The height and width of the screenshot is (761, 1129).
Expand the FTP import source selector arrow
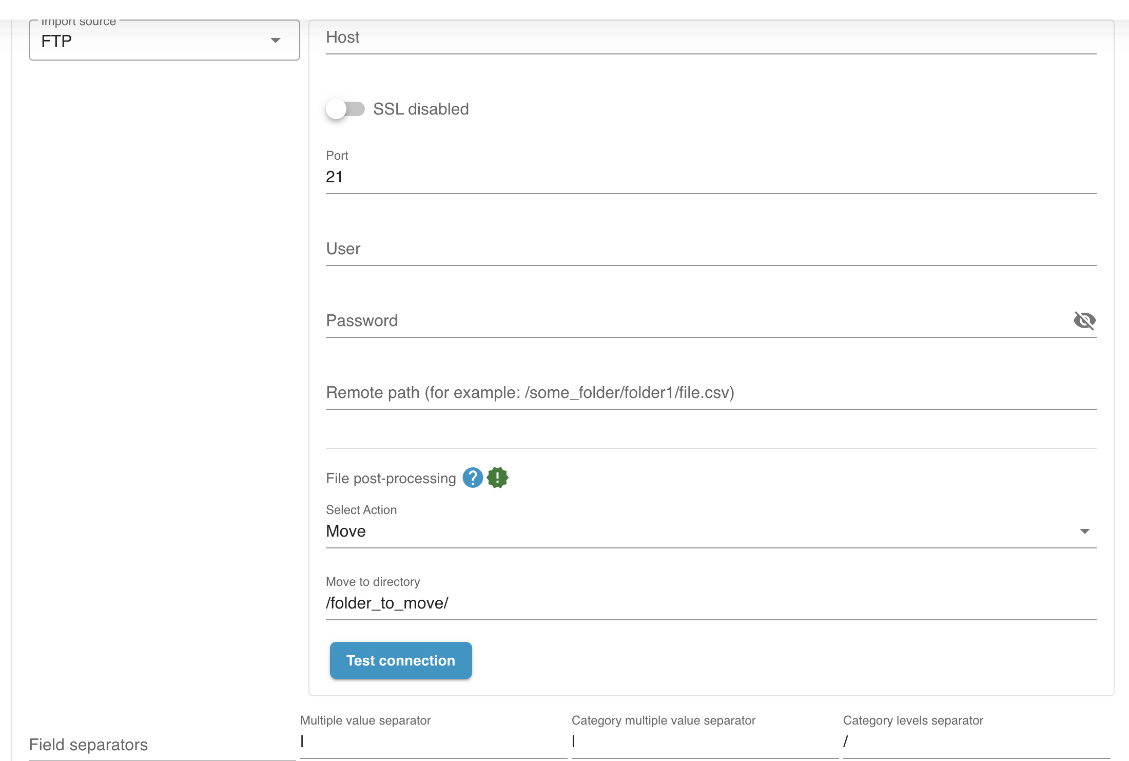coord(276,40)
